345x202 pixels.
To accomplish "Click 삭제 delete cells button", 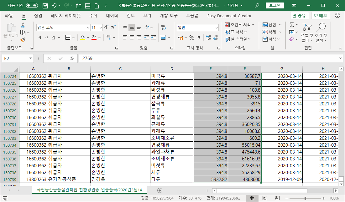I will [269, 32].
